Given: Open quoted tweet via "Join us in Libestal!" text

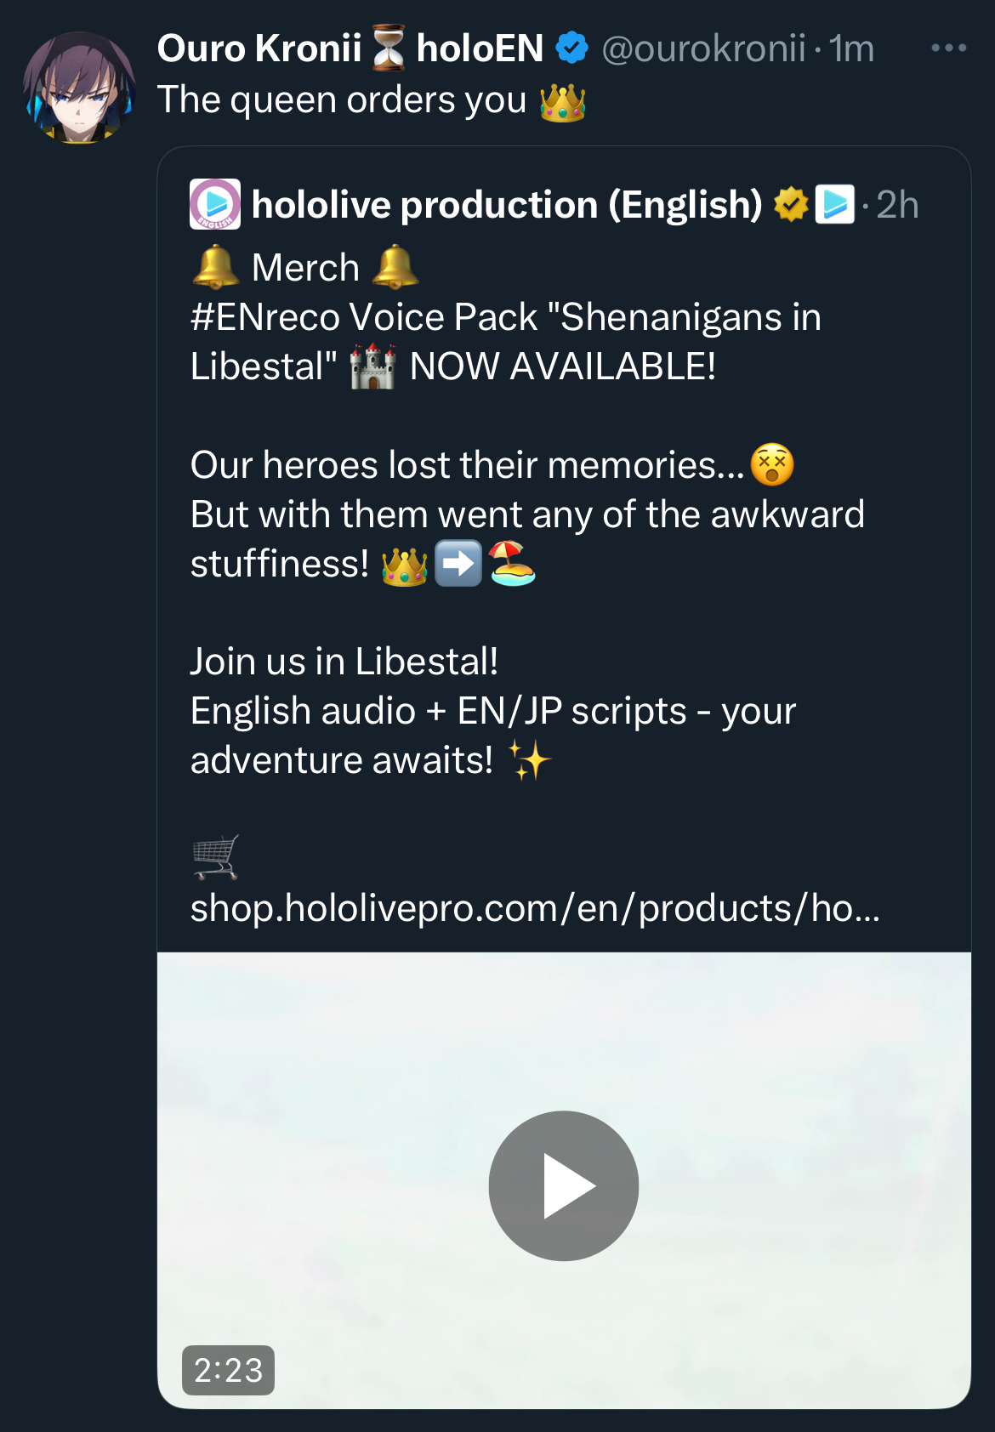Looking at the screenshot, I should [344, 662].
